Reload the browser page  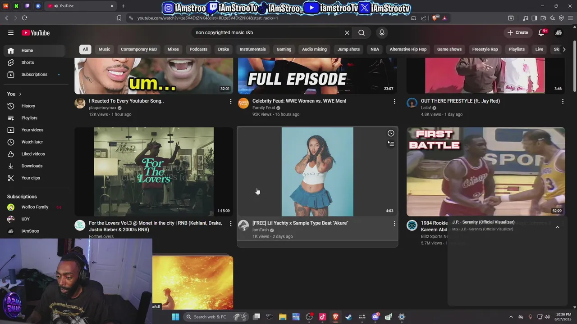pyautogui.click(x=24, y=18)
